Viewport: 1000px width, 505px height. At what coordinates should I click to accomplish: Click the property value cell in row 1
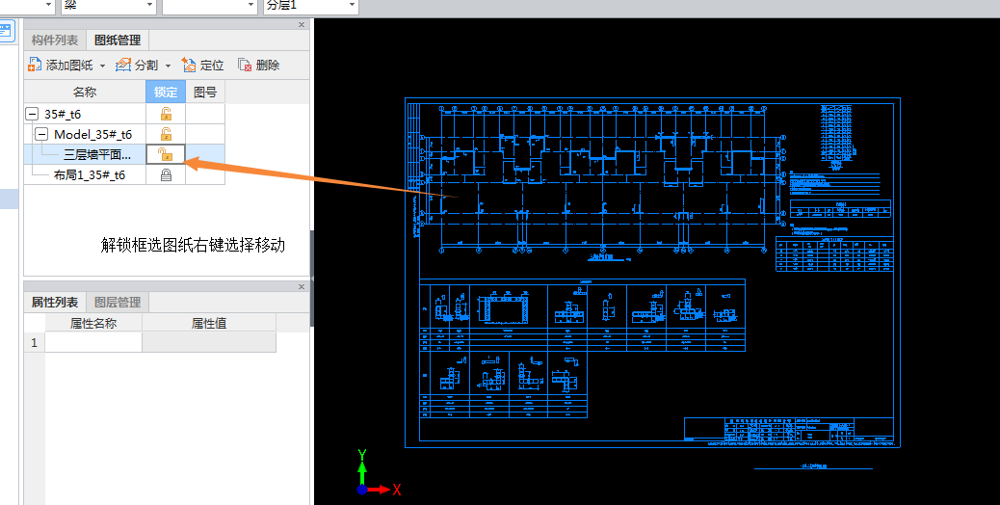[209, 342]
